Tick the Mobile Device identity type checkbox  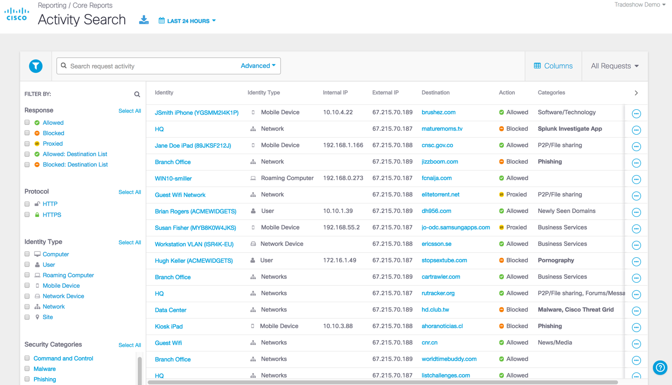[x=27, y=286]
